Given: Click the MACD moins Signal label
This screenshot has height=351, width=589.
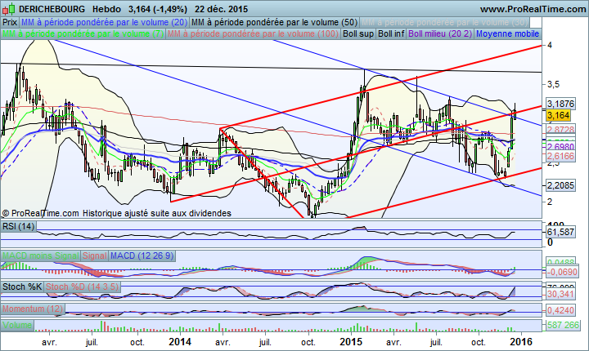Looking at the screenshot, I should [41, 255].
